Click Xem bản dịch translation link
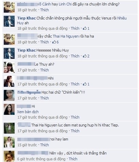Viewport: 139px width, 162px height. click(x=28, y=112)
